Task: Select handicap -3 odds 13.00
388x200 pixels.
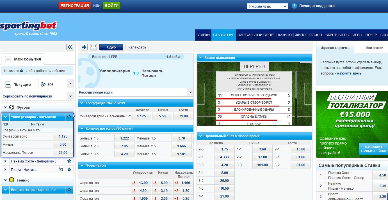Action: click(141, 183)
